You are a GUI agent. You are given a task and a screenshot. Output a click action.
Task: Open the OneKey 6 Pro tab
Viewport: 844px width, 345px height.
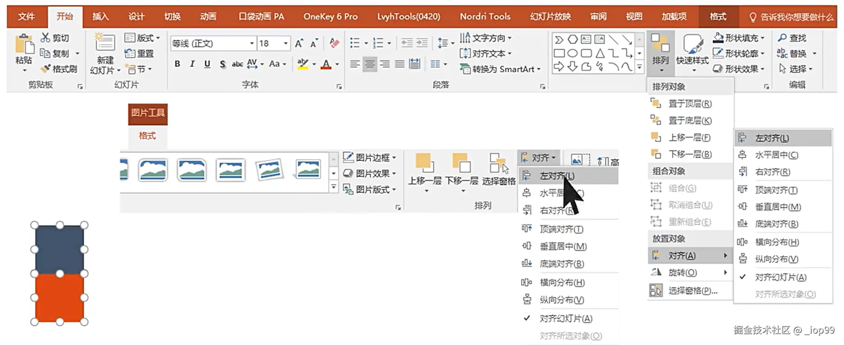[x=330, y=16]
